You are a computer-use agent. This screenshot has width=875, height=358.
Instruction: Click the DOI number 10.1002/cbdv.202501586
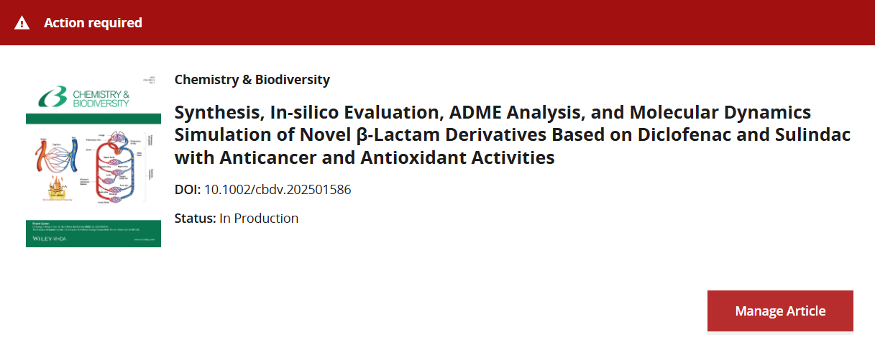[278, 190]
